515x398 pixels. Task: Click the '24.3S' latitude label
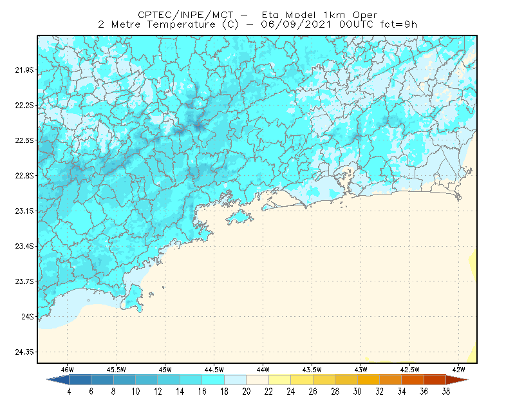tap(24, 352)
